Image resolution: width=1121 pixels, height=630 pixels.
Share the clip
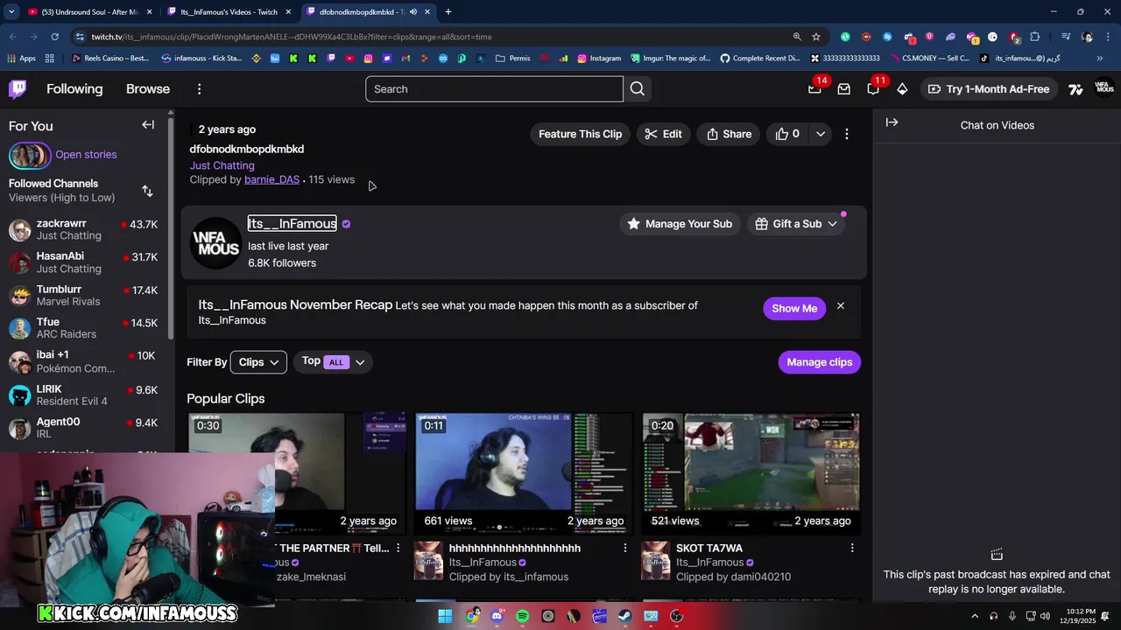[x=729, y=134]
